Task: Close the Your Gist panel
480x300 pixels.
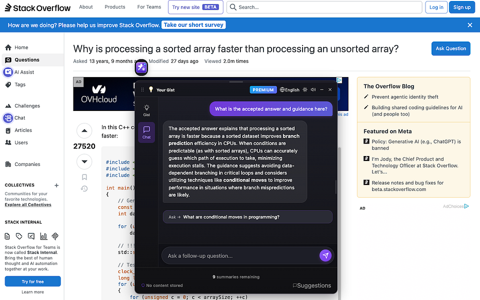Action: click(330, 89)
